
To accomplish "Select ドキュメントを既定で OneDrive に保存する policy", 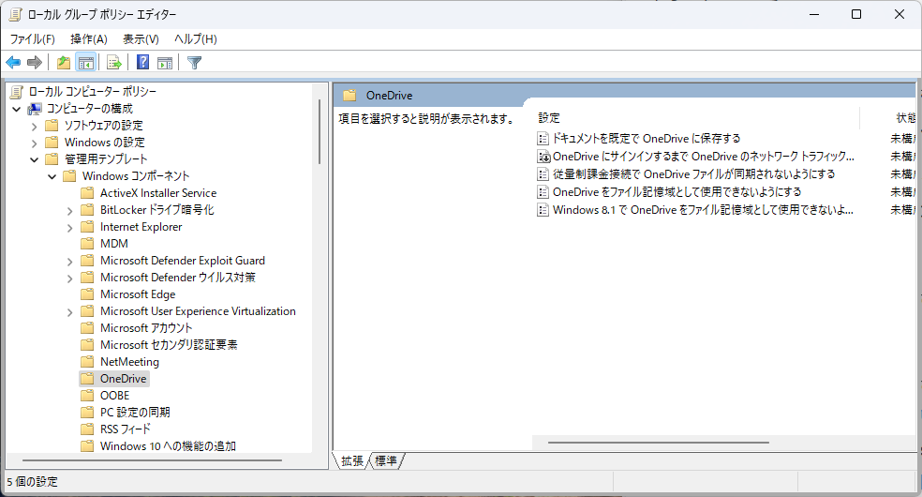I will point(647,139).
